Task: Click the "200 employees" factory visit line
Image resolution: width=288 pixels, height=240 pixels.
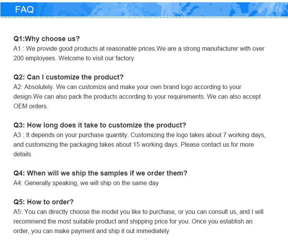Action: [74, 58]
